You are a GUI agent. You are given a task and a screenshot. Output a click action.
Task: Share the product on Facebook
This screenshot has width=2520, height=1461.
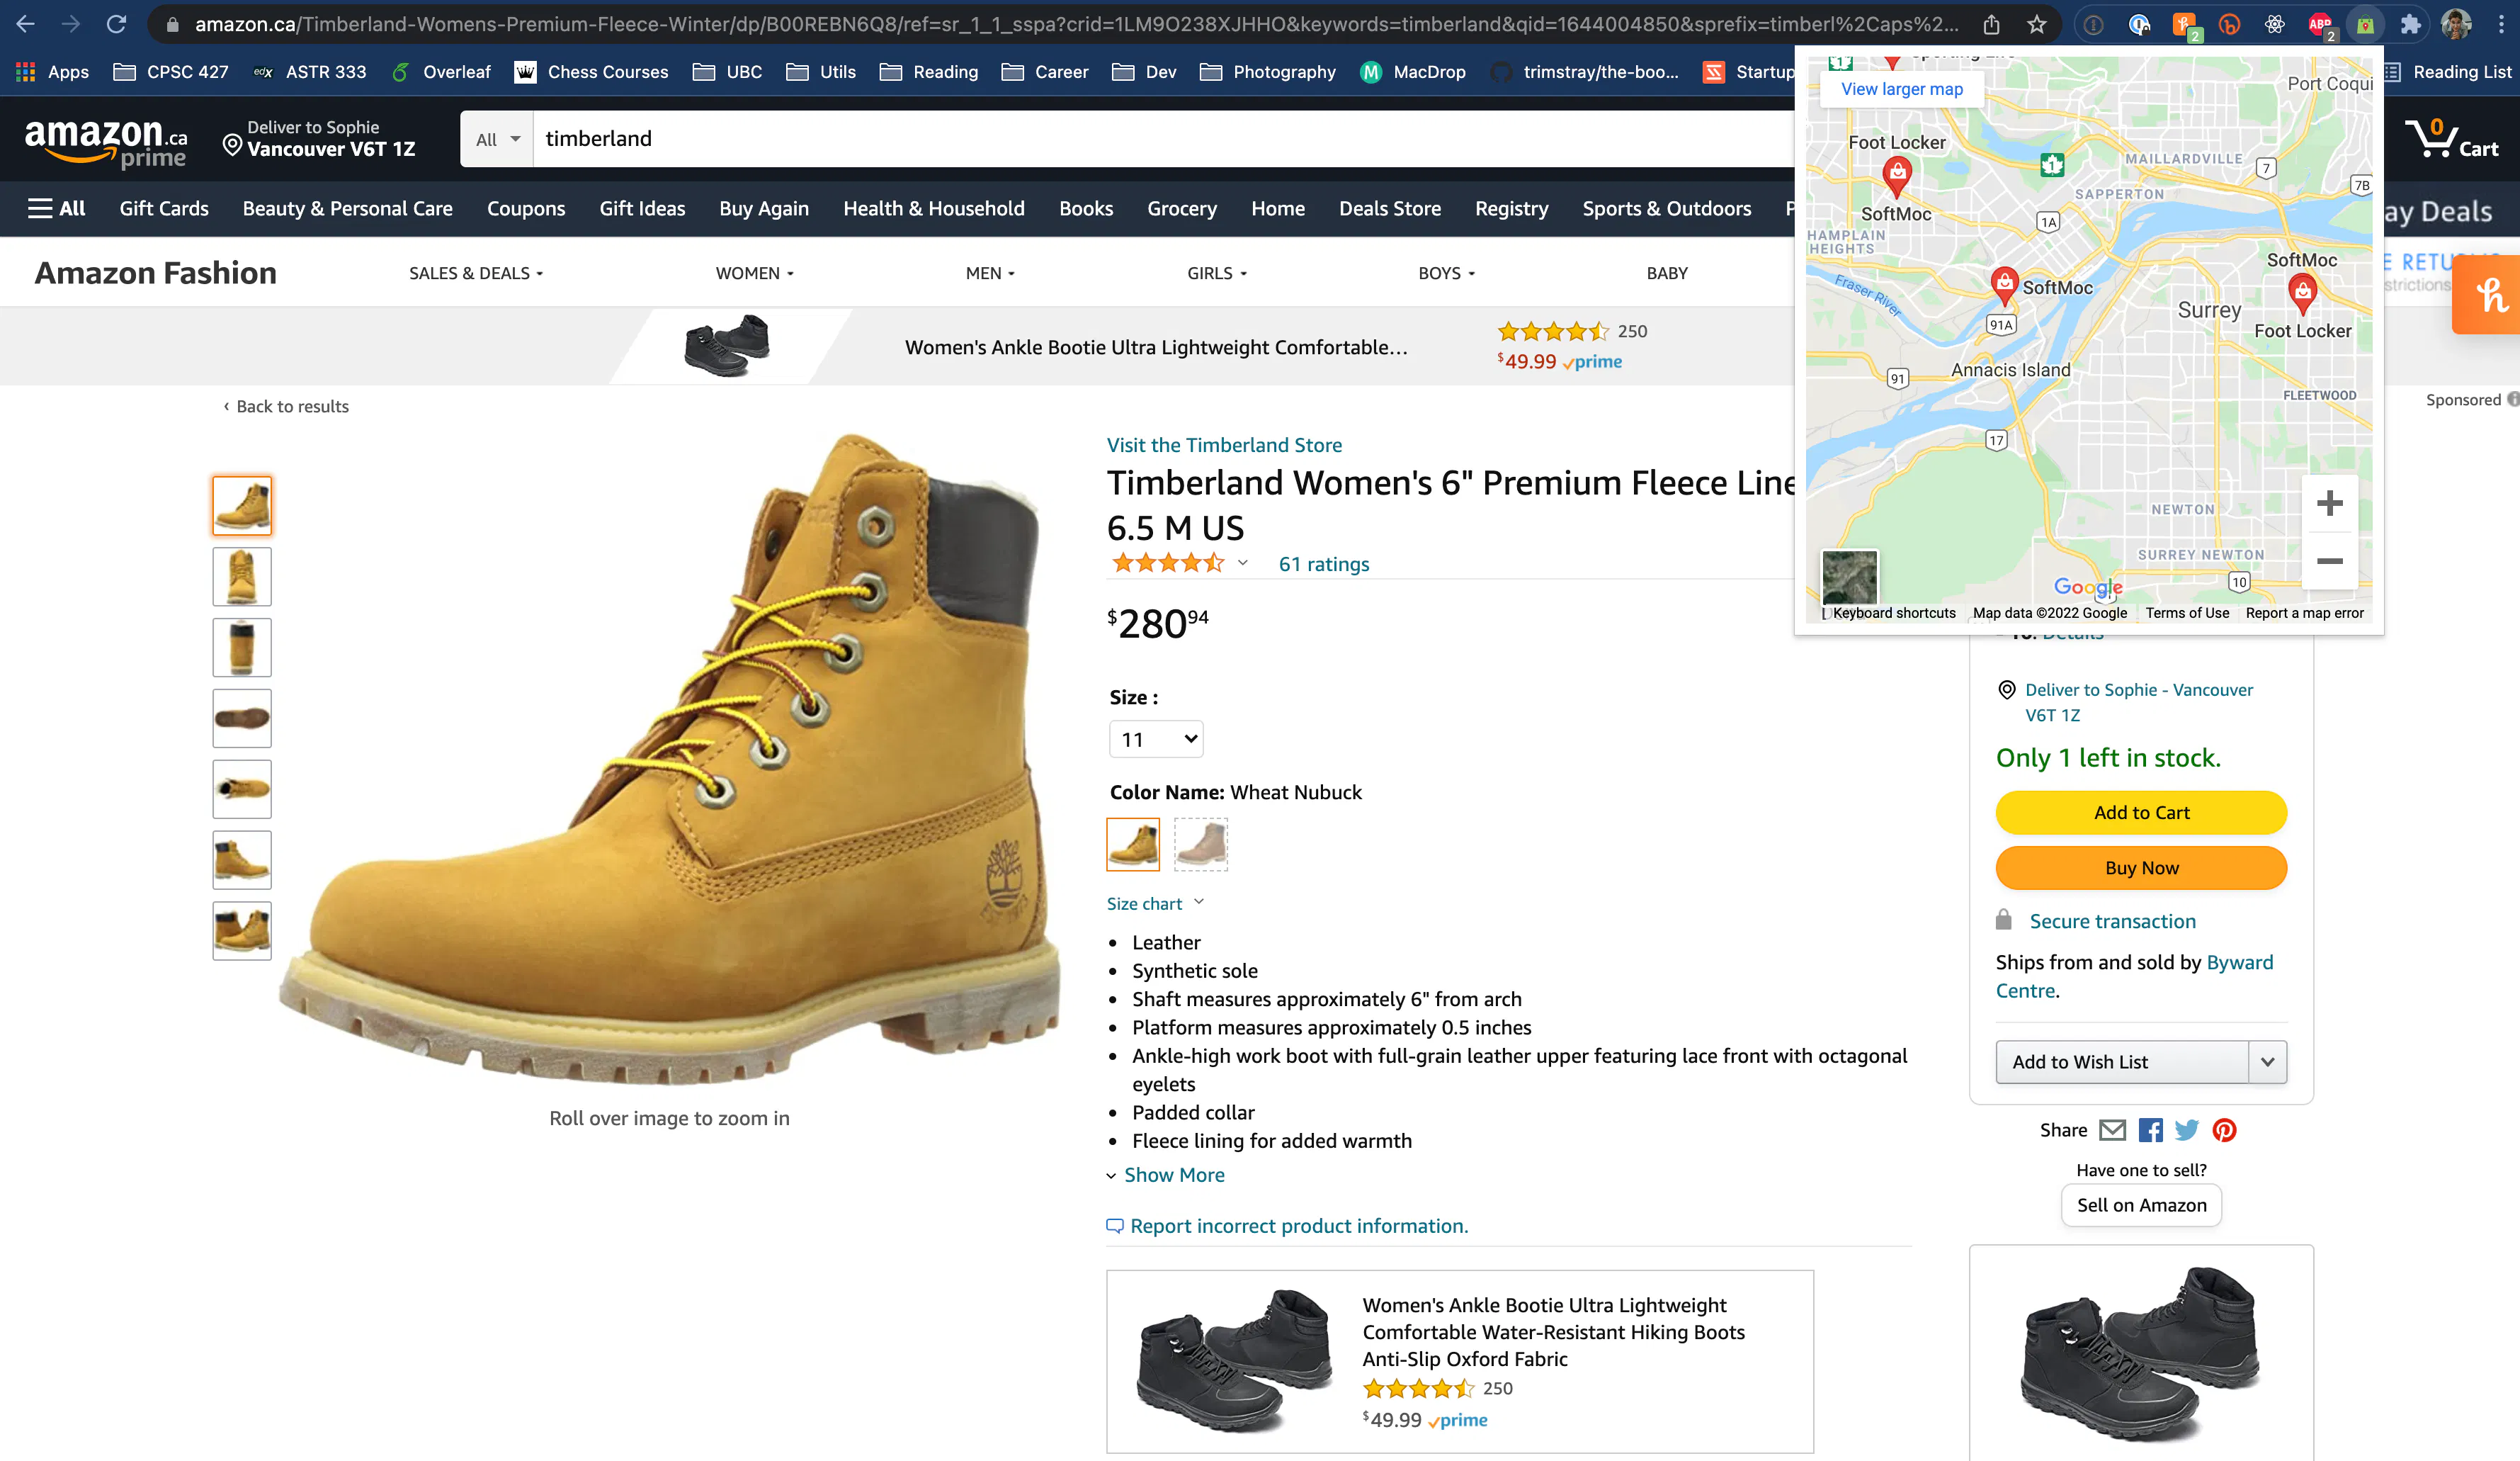point(2150,1130)
